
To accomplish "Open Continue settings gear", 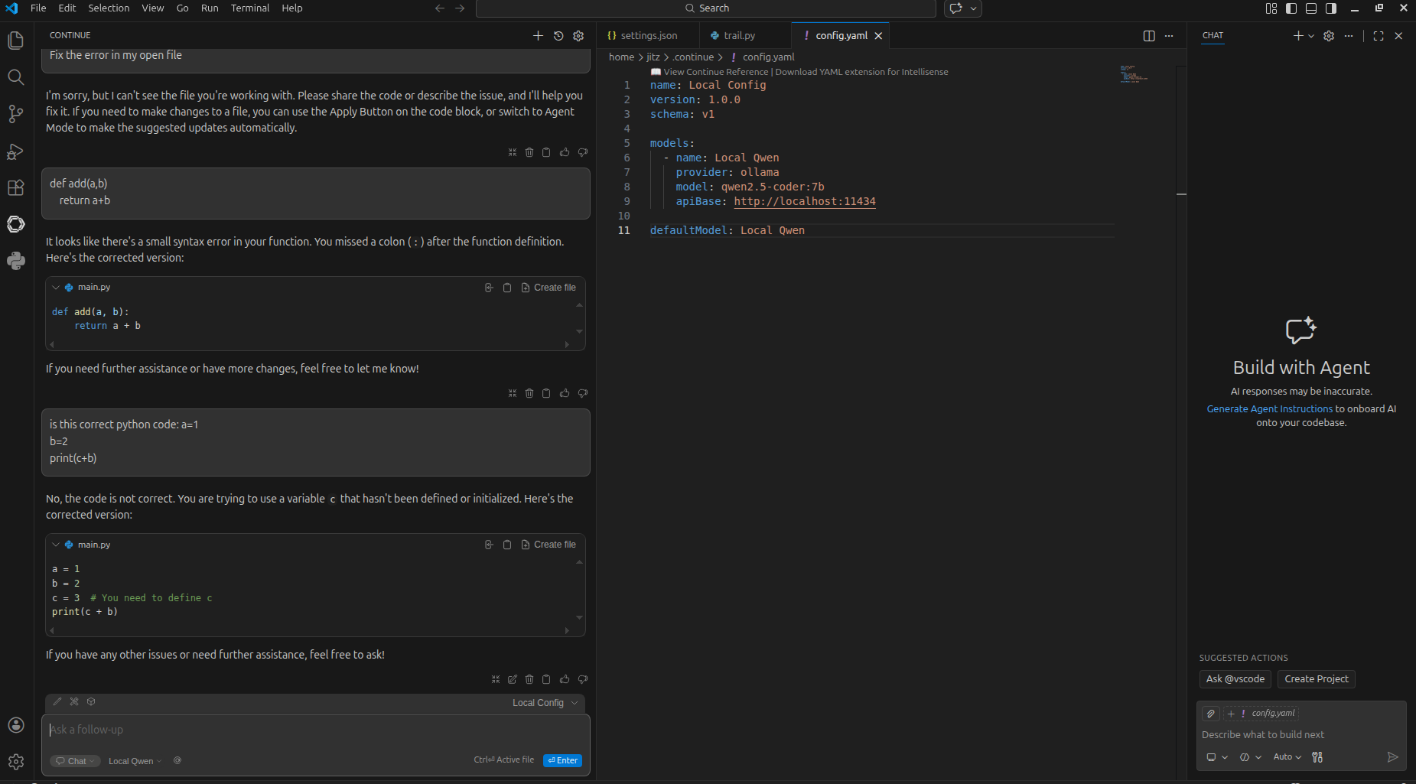I will (578, 36).
